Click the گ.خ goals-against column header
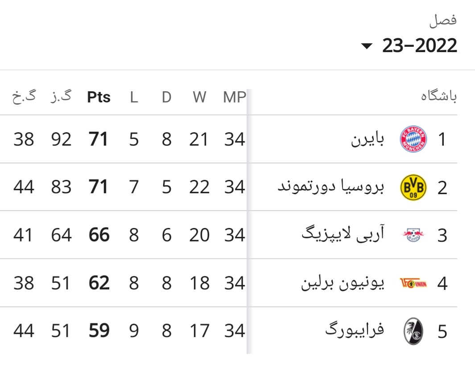This screenshot has width=475, height=371. point(24,97)
